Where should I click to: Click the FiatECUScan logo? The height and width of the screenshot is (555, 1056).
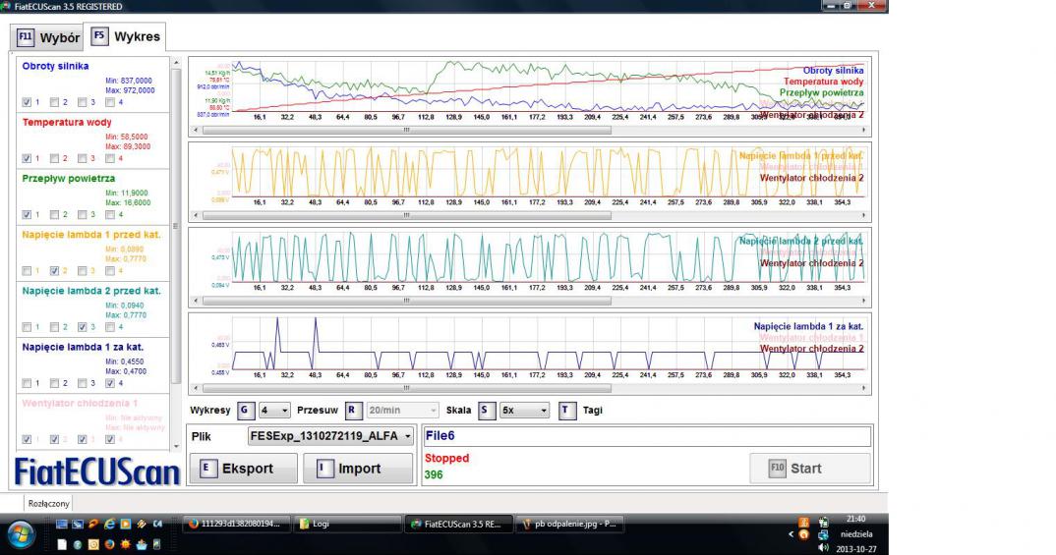pyautogui.click(x=97, y=472)
